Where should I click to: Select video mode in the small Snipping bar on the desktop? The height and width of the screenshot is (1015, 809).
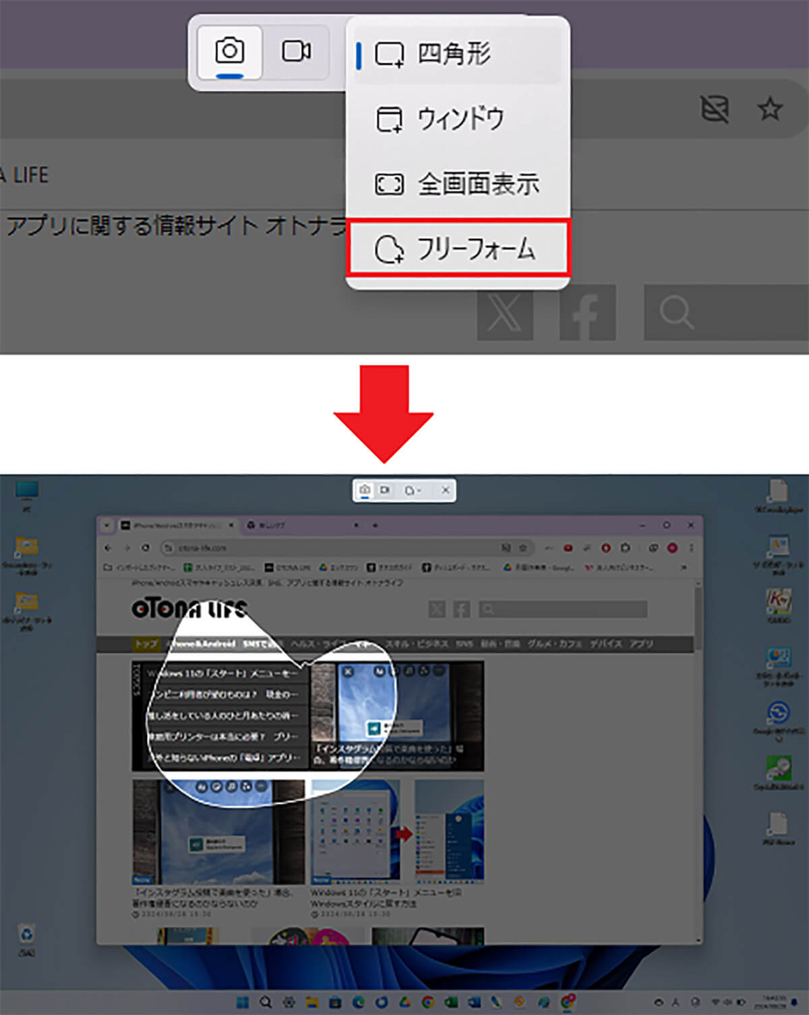385,490
